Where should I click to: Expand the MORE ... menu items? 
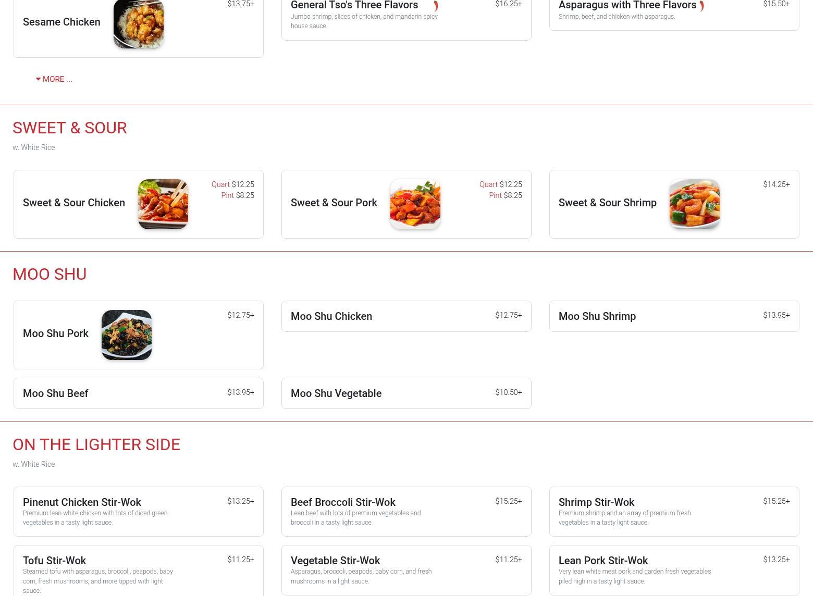[x=54, y=79]
